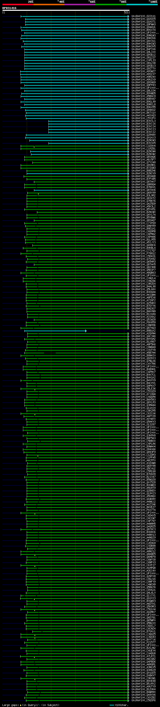
Task: Open hit UniRef100_Q7Y248
Action: (143, 163)
